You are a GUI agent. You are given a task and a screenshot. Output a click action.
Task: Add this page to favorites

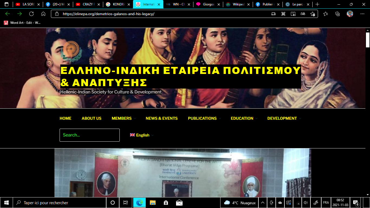pos(313,14)
